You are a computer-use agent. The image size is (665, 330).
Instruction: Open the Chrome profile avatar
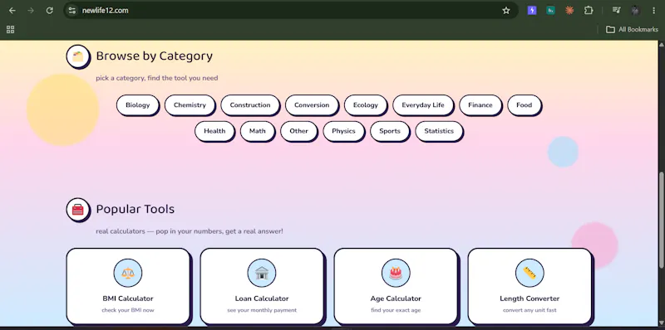635,11
